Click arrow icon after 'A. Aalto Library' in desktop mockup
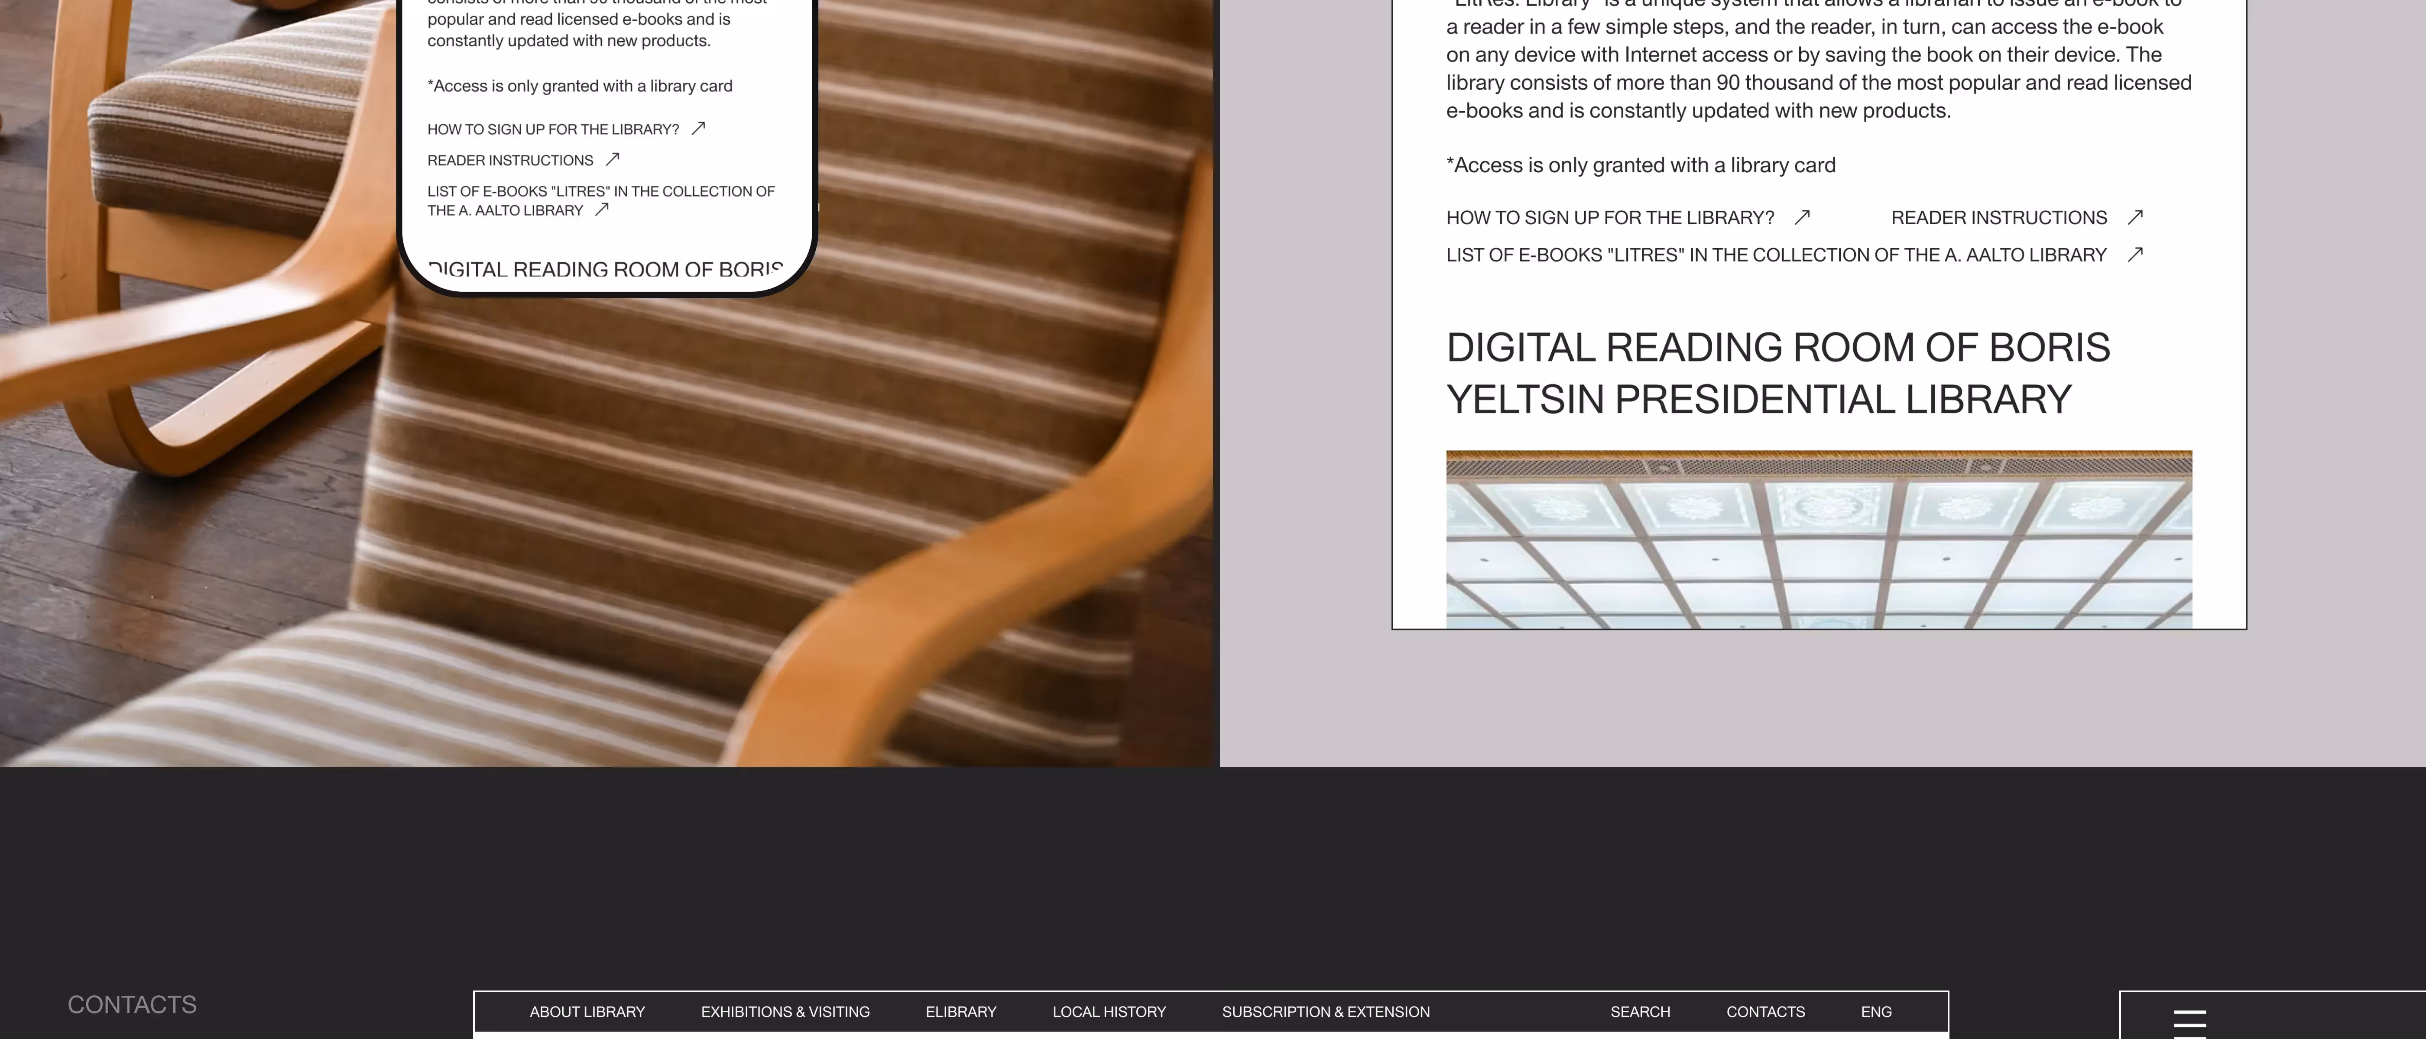Viewport: 2426px width, 1039px height. (x=2135, y=254)
